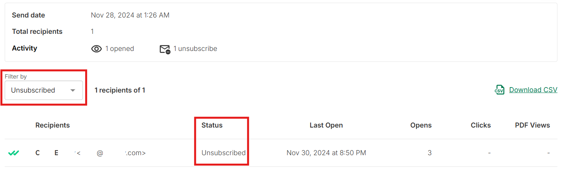Click the Unsubscribed status cell

223,153
